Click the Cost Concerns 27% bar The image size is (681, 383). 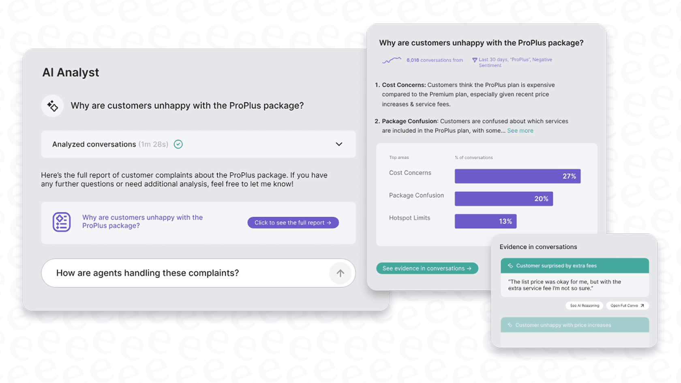[517, 176]
